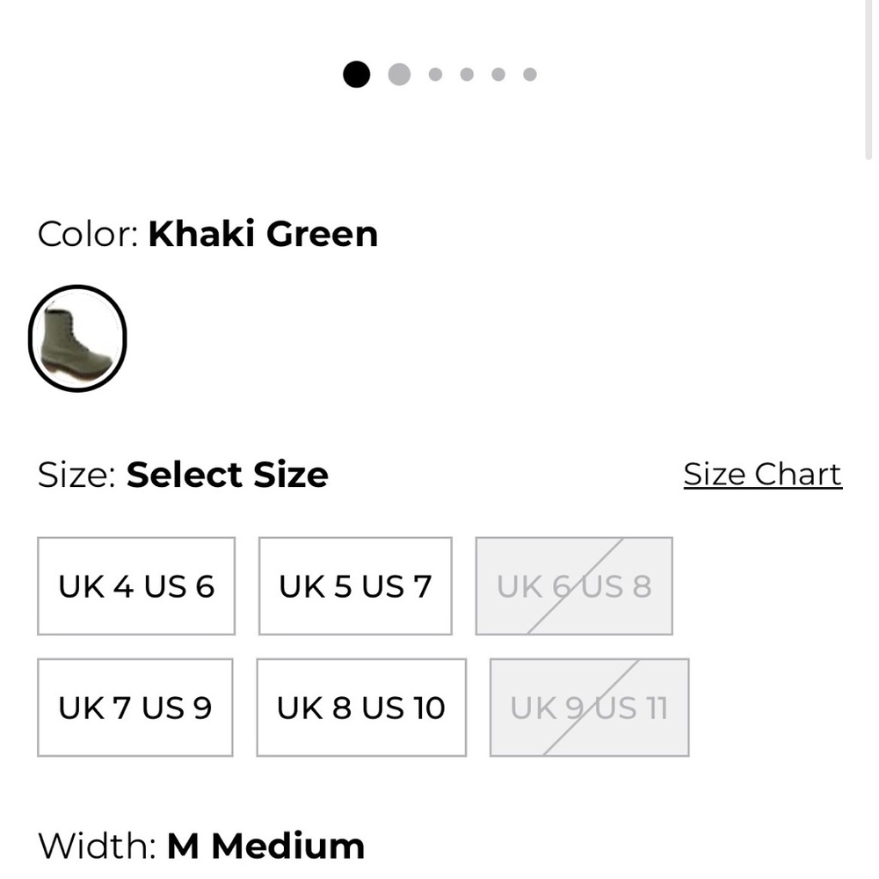This screenshot has height=879, width=879.
Task: Open the fourth image via carousel dot
Action: pos(466,75)
